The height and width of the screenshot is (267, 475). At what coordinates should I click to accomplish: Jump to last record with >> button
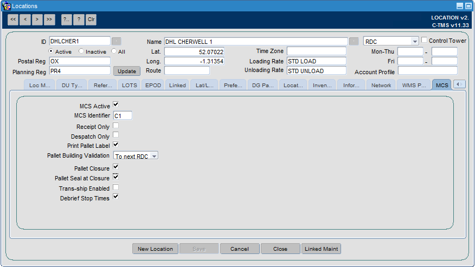coord(49,19)
